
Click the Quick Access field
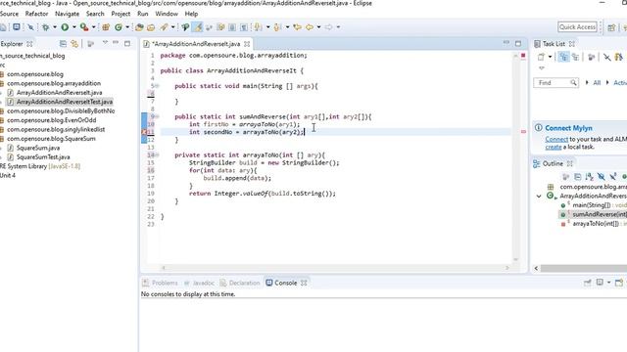click(577, 26)
